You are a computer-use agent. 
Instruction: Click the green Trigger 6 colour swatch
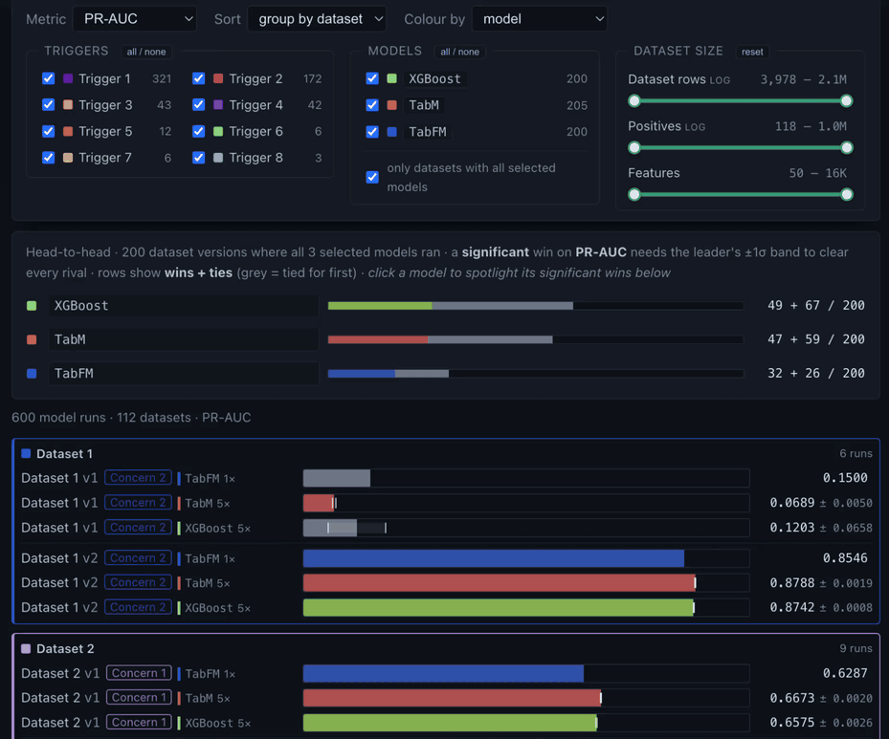pyautogui.click(x=218, y=131)
